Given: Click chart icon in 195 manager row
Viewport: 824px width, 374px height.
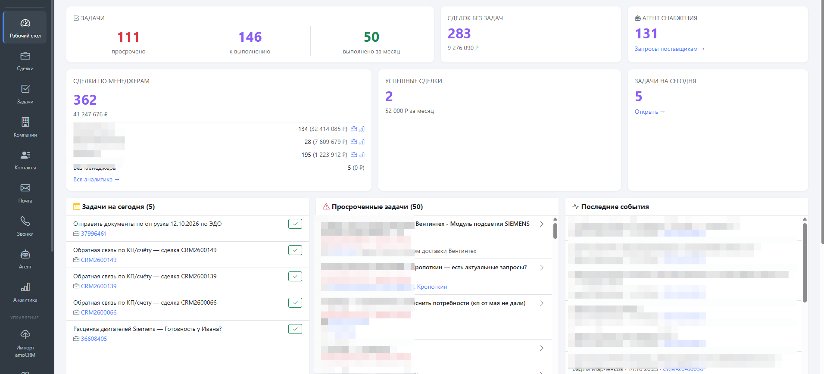Looking at the screenshot, I should [362, 155].
